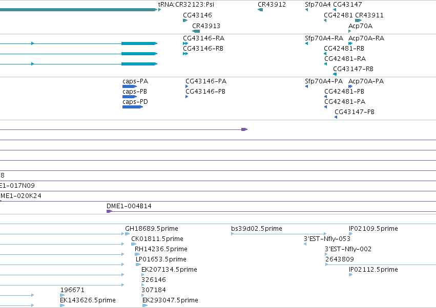Select the CG43146-PB protein label
This screenshot has height=308, width=436.
(205, 92)
